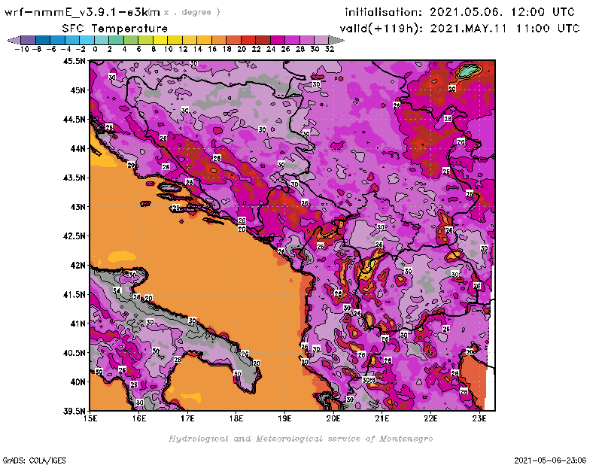Click the cyan cold spot in map's top-right corner
Viewport: 602px width, 465px height.
pos(469,71)
